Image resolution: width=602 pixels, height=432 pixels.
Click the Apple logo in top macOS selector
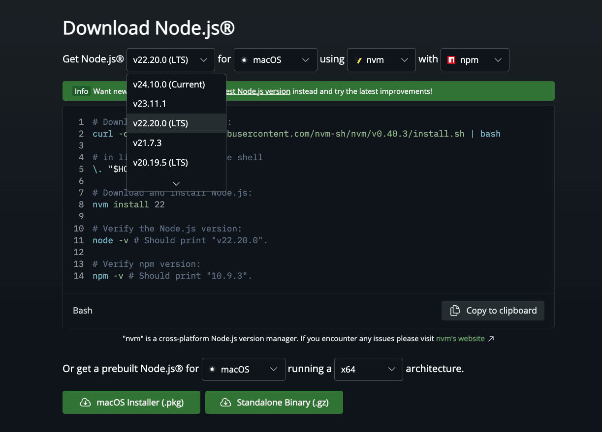pos(244,60)
